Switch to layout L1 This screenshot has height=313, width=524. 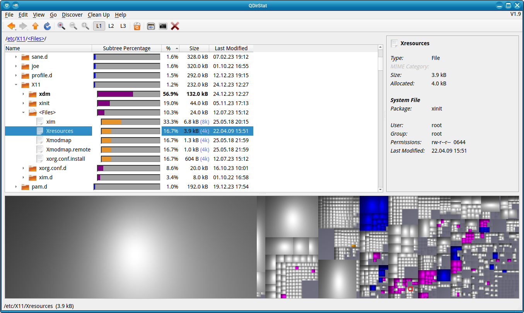click(x=99, y=26)
